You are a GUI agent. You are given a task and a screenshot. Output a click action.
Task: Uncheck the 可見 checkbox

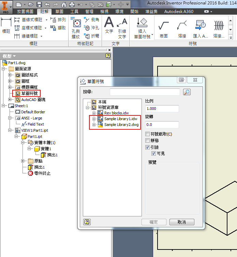point(153,153)
